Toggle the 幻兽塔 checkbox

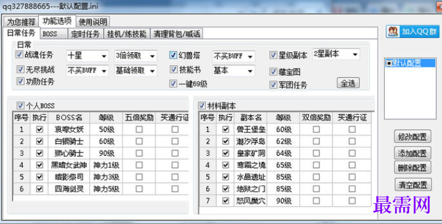pyautogui.click(x=173, y=55)
